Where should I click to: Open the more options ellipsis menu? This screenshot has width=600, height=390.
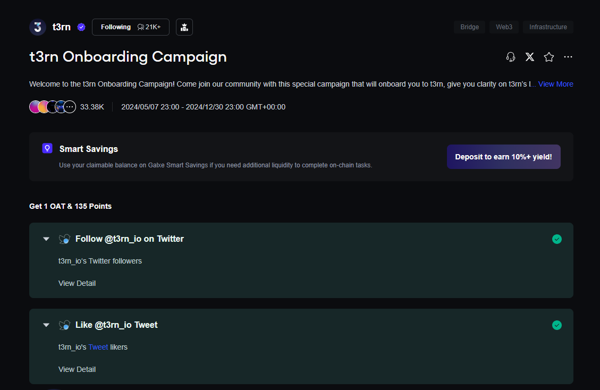568,57
